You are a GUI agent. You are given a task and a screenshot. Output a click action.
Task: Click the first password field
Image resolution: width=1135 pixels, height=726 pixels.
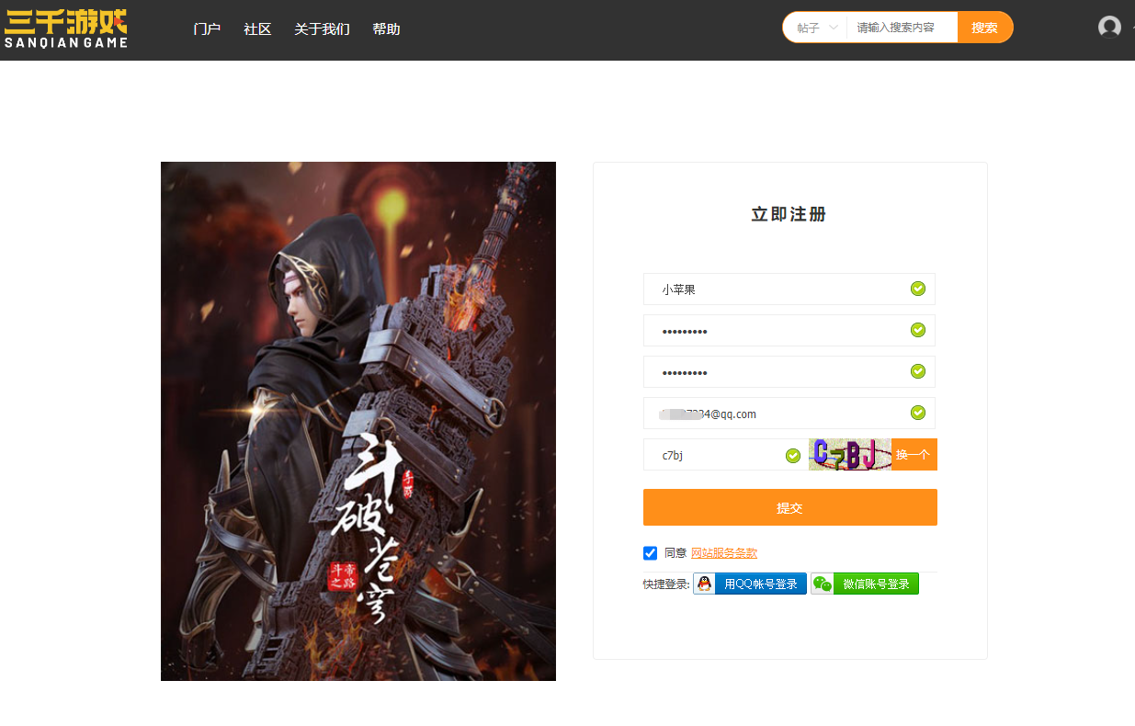click(789, 330)
